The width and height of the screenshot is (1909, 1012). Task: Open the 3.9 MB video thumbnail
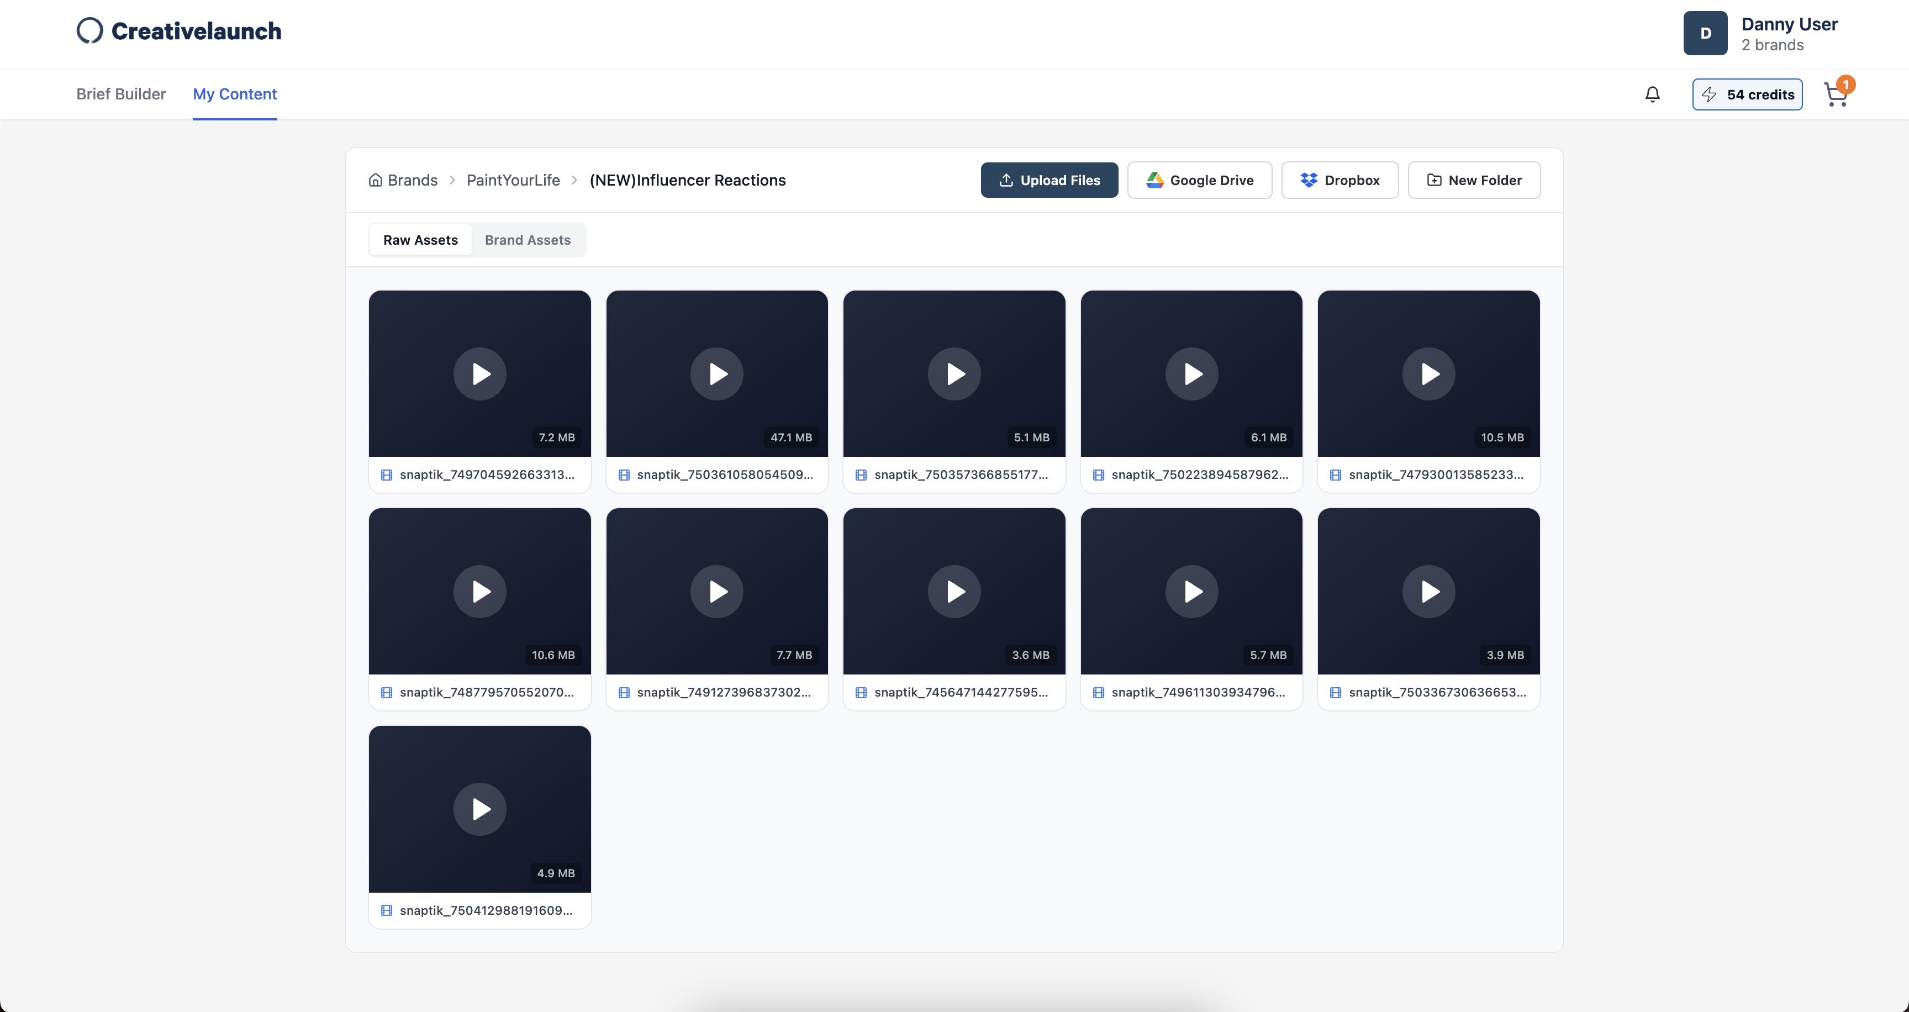point(1428,591)
